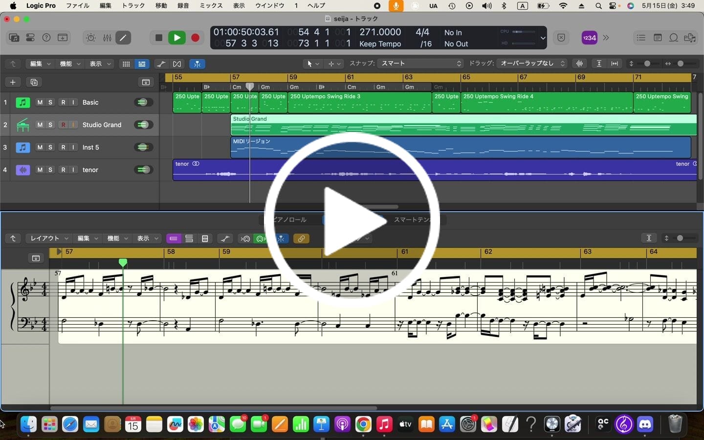Open the tracks area 機能 dropdown

pos(70,64)
